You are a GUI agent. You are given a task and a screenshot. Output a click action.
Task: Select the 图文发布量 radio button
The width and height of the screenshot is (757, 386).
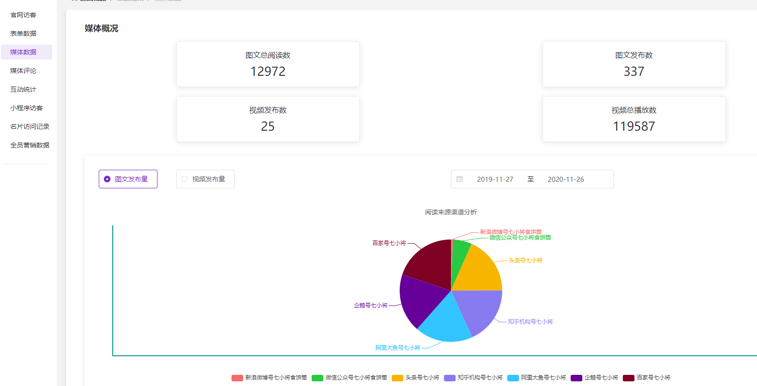128,179
